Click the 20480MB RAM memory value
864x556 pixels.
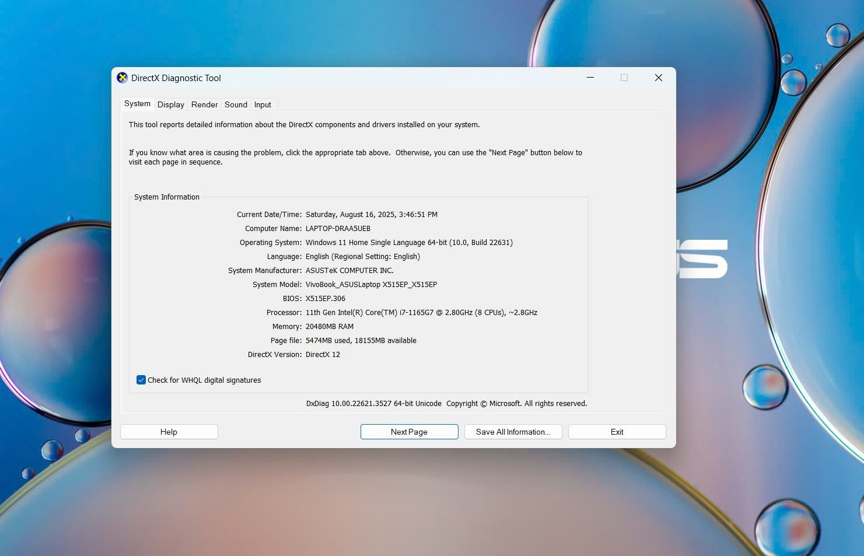[x=330, y=327]
